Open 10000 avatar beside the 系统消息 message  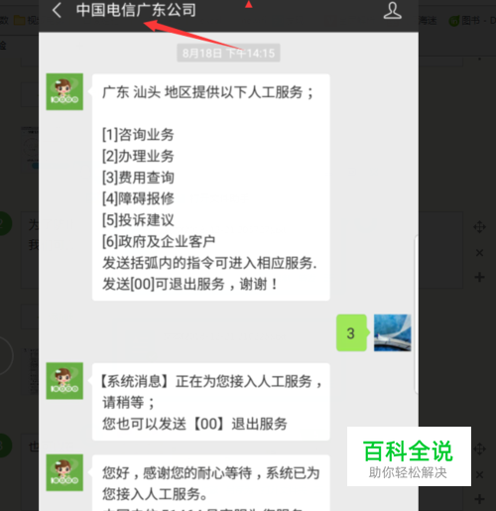(64, 381)
